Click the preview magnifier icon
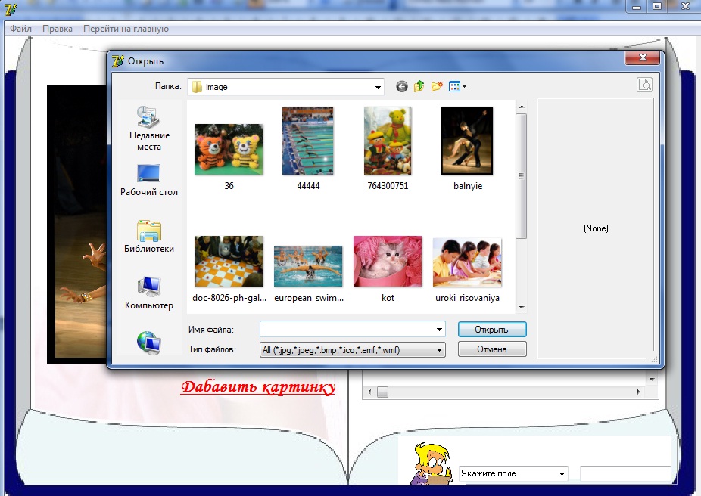 click(x=644, y=85)
